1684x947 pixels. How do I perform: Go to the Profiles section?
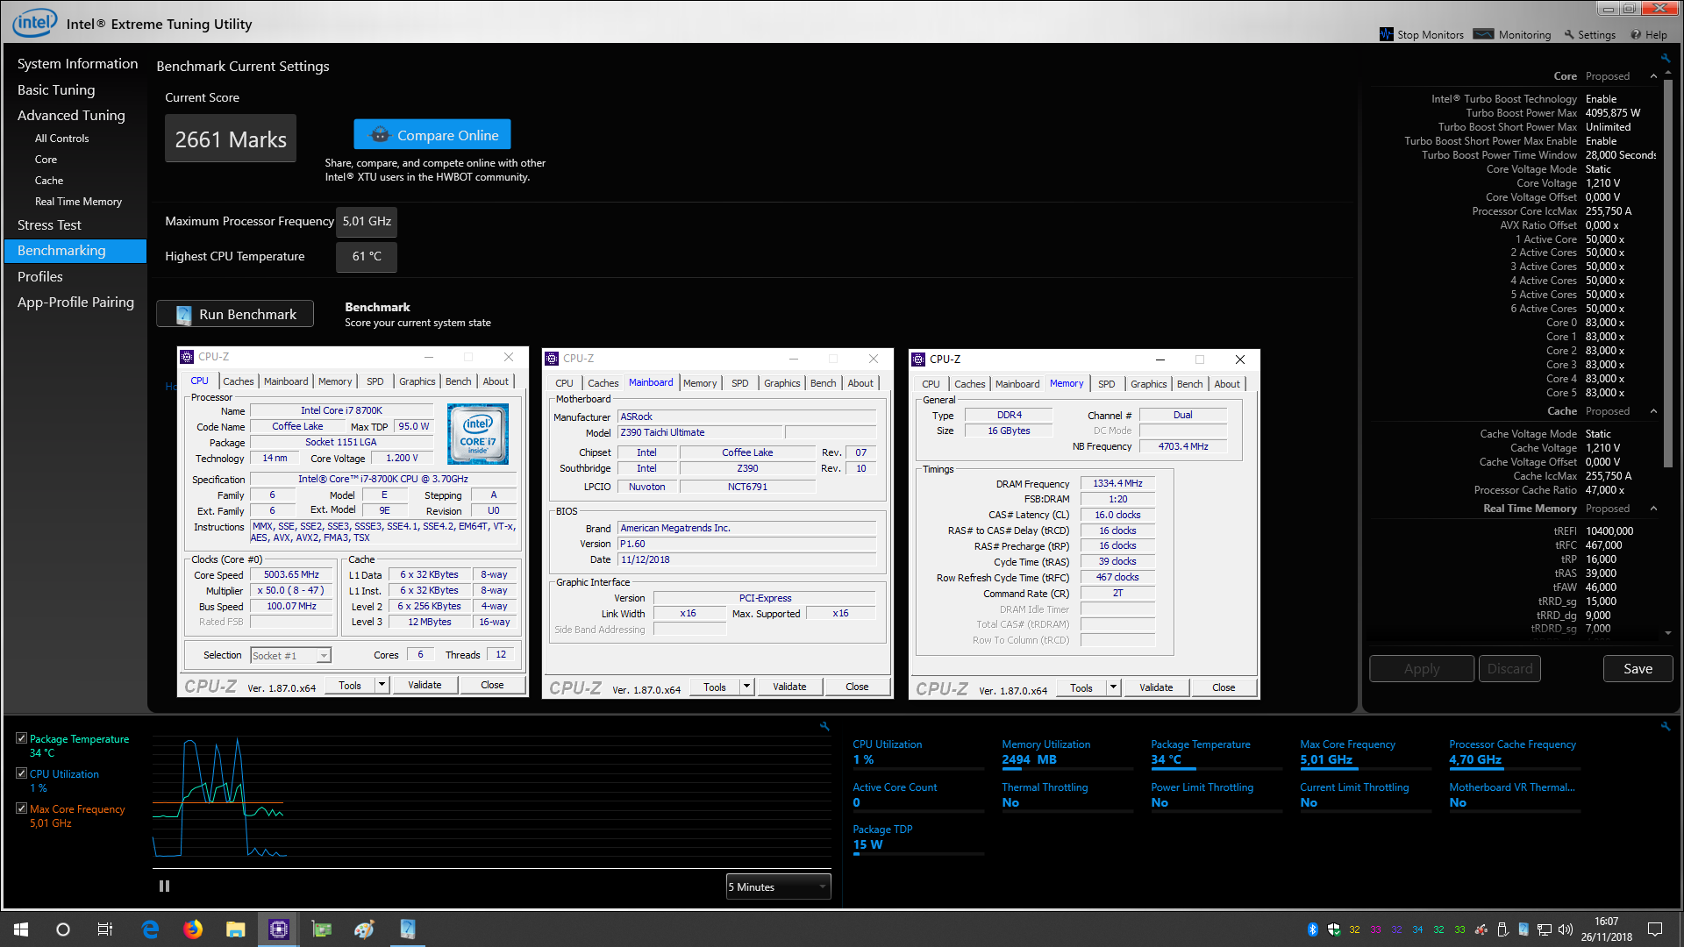pyautogui.click(x=40, y=276)
